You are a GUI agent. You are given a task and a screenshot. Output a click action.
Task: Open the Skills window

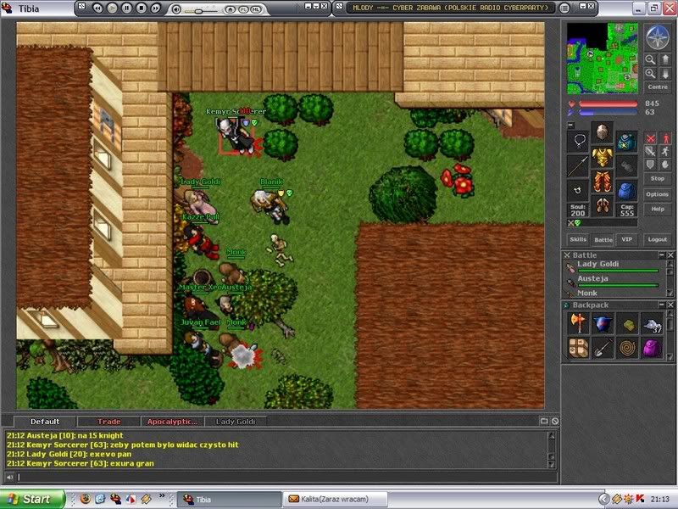(578, 239)
